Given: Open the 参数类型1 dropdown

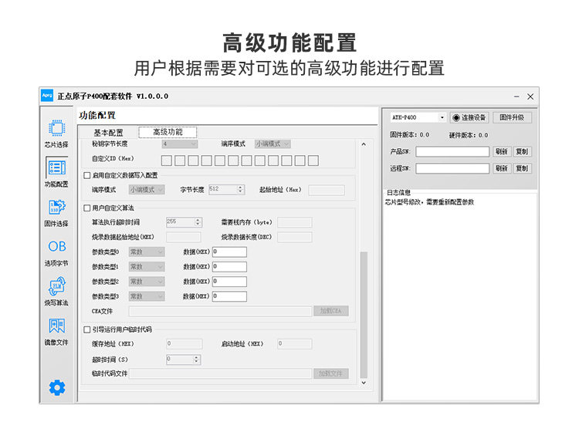Looking at the screenshot, I should 147,266.
